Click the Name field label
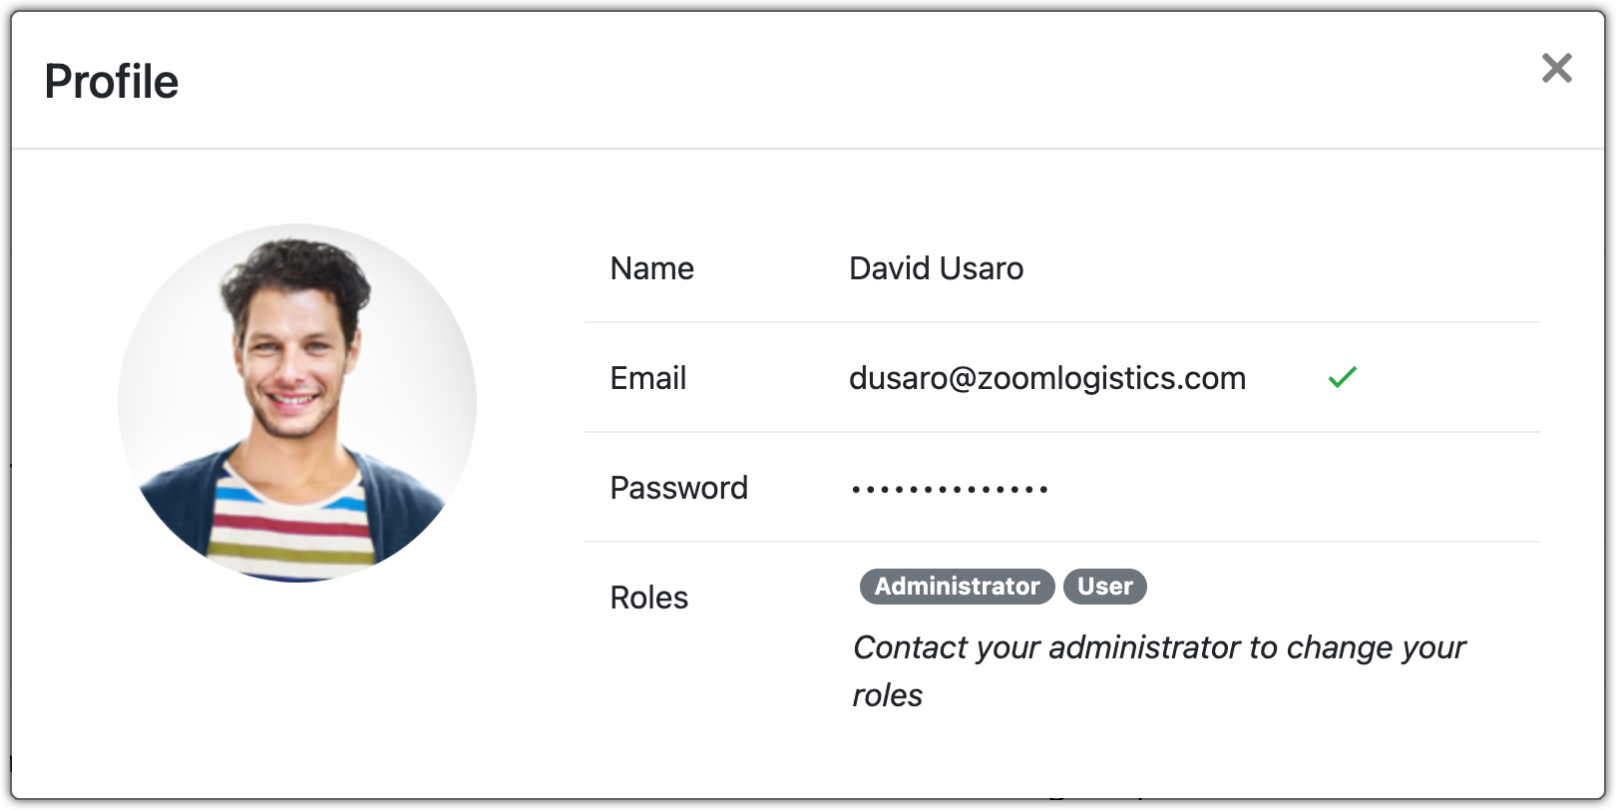The height and width of the screenshot is (810, 1616). coord(651,268)
